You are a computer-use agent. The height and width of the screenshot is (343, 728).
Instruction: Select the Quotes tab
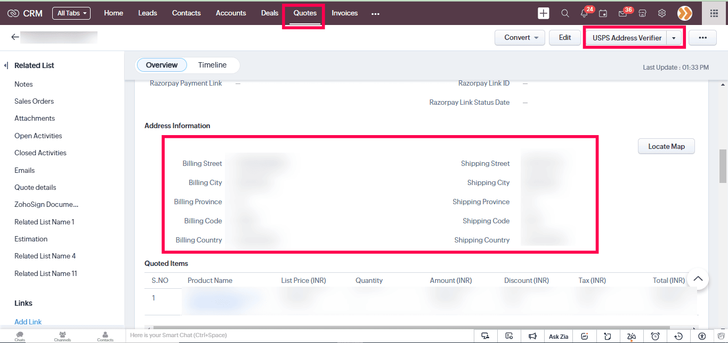[305, 13]
